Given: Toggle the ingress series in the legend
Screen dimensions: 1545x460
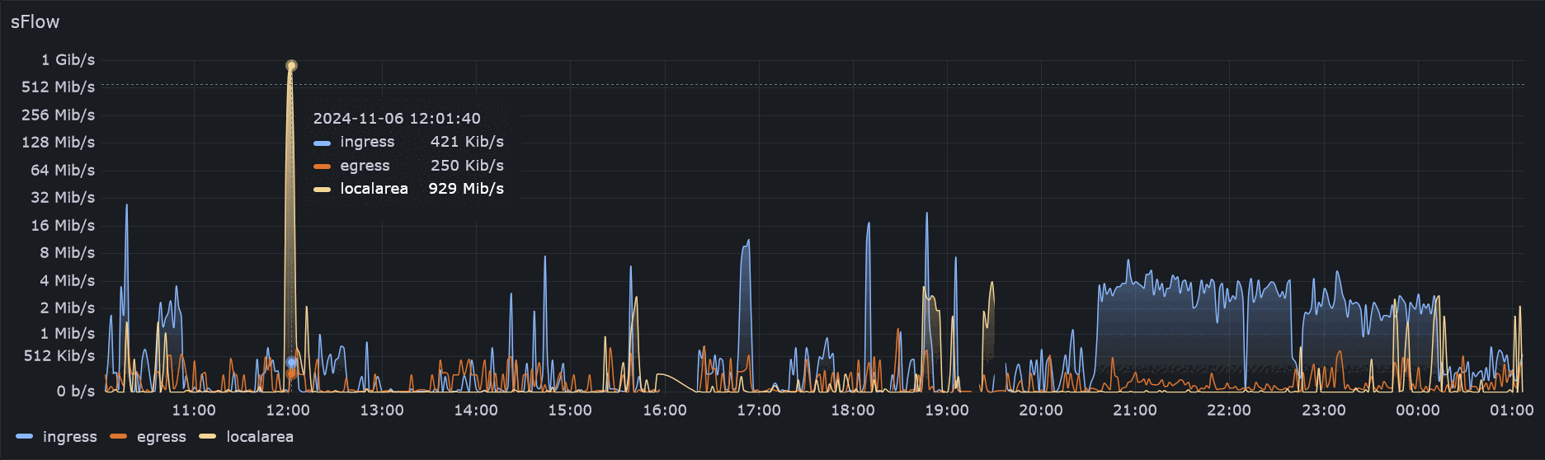Looking at the screenshot, I should [x=69, y=437].
